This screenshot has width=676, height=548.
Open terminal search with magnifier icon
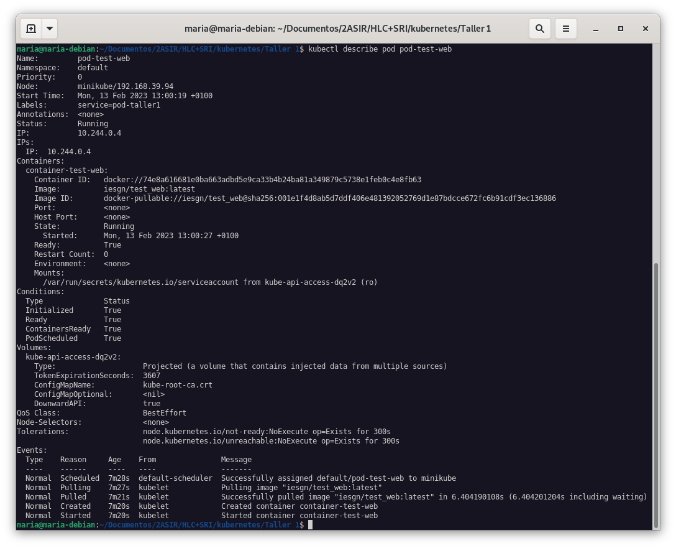click(540, 29)
